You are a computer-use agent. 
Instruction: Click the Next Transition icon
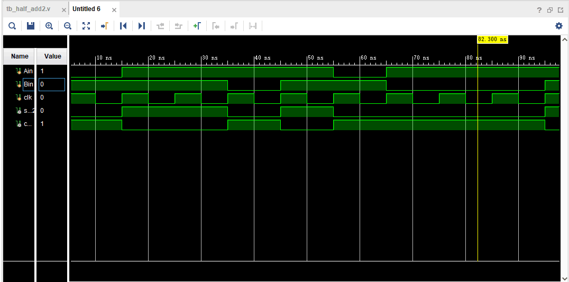pyautogui.click(x=179, y=26)
